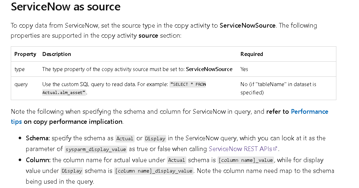Click the Required column header
The width and height of the screenshot is (359, 188).
coord(252,54)
